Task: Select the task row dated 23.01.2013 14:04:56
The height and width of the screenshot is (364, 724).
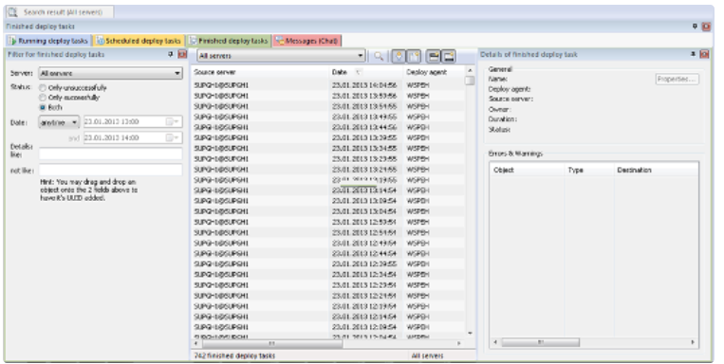Action: pos(328,85)
